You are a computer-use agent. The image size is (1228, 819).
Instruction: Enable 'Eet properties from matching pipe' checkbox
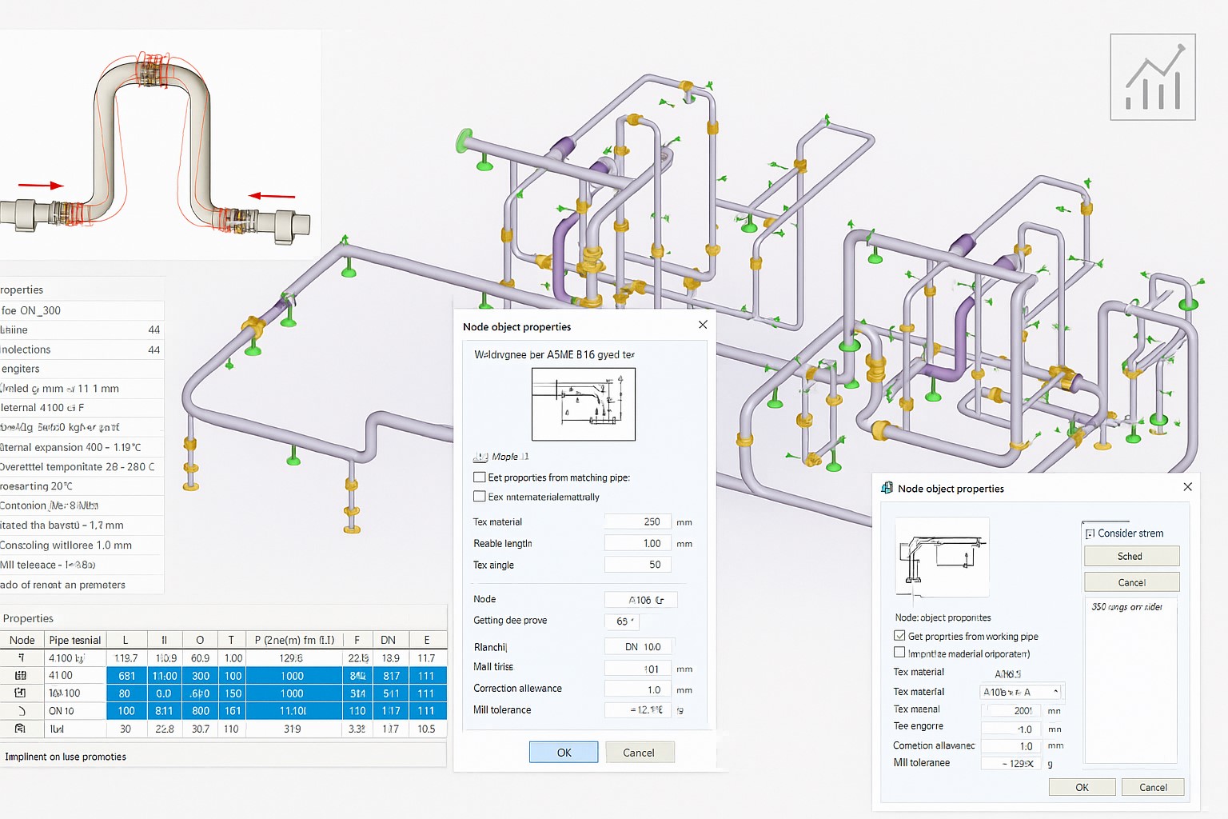[x=480, y=477]
